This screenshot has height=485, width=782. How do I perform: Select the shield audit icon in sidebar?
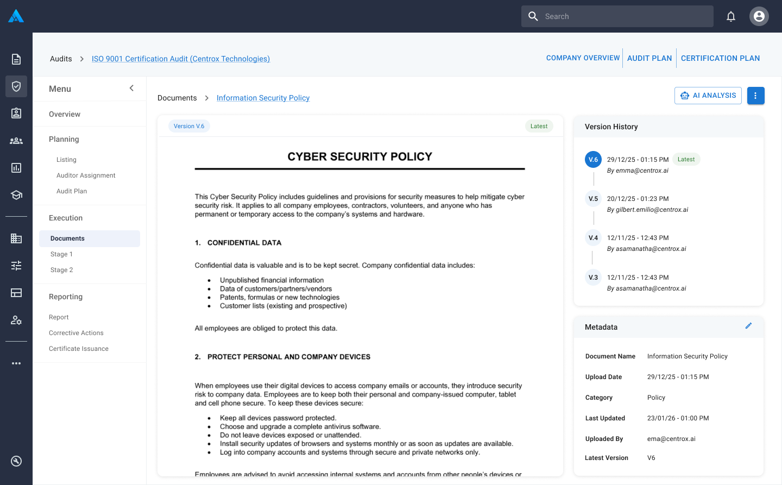(16, 86)
